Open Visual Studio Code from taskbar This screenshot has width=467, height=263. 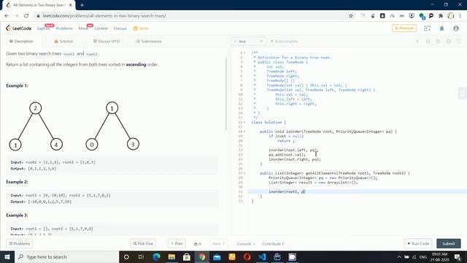tap(262, 256)
